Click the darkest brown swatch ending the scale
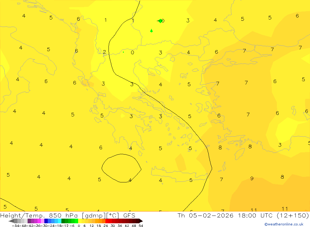The width and height of the screenshot is (310, 227). pyautogui.click(x=141, y=221)
